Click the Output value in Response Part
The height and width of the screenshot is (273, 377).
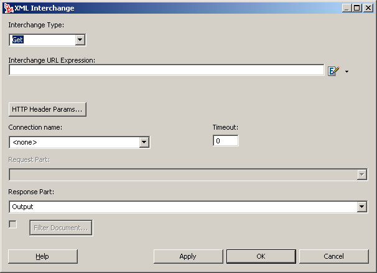point(22,207)
